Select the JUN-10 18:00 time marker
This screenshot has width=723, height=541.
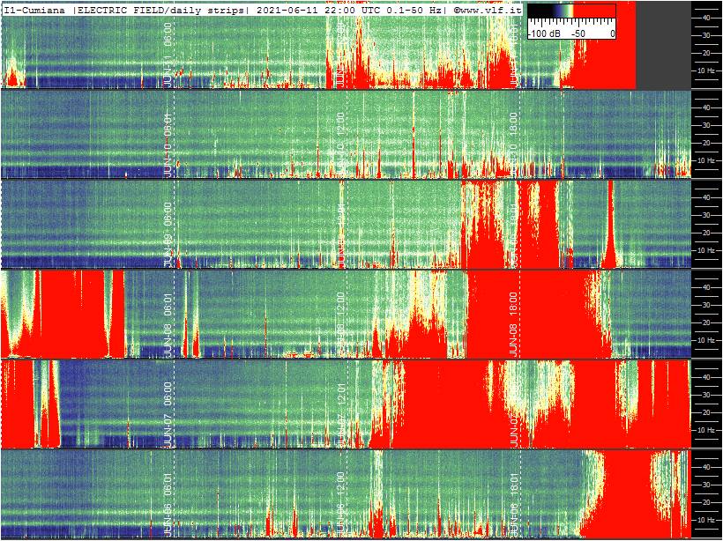(x=511, y=145)
